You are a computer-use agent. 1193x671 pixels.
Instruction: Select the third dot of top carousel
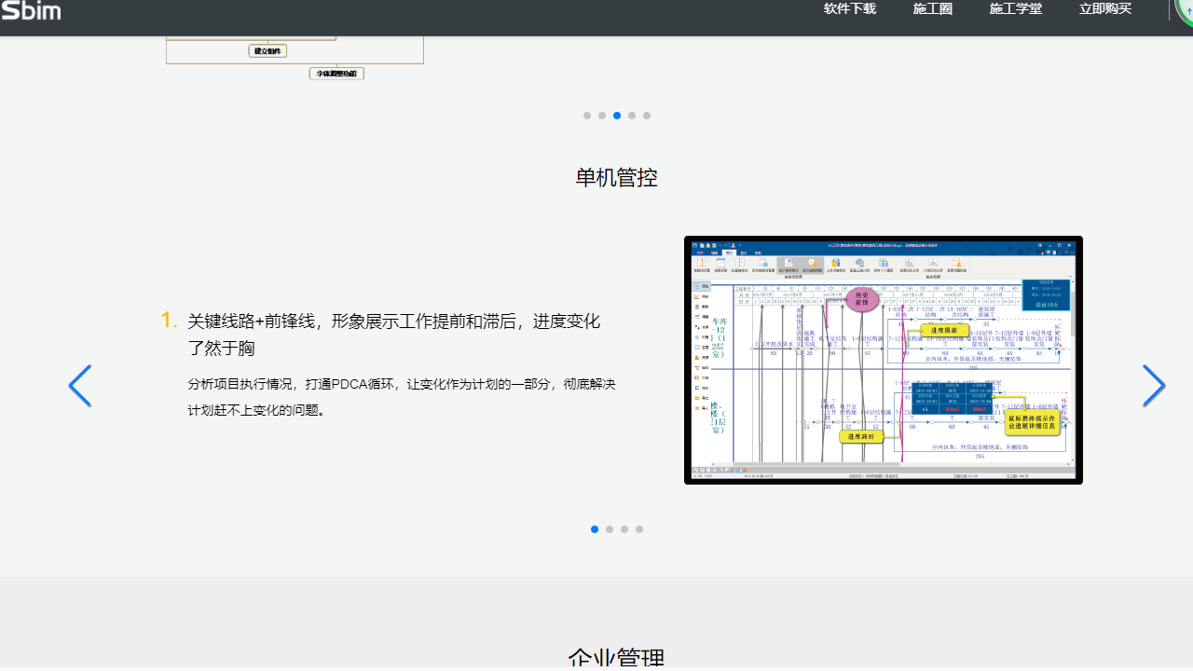click(x=616, y=116)
